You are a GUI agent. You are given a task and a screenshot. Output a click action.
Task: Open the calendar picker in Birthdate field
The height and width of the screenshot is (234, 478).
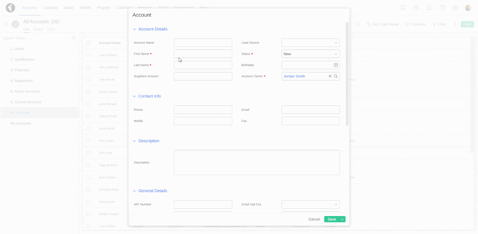pos(336,65)
